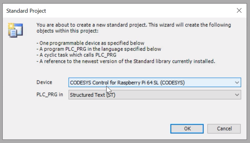Click the empty area left of the OK button
Viewport: 250px width, 143px height.
pyautogui.click(x=102, y=128)
